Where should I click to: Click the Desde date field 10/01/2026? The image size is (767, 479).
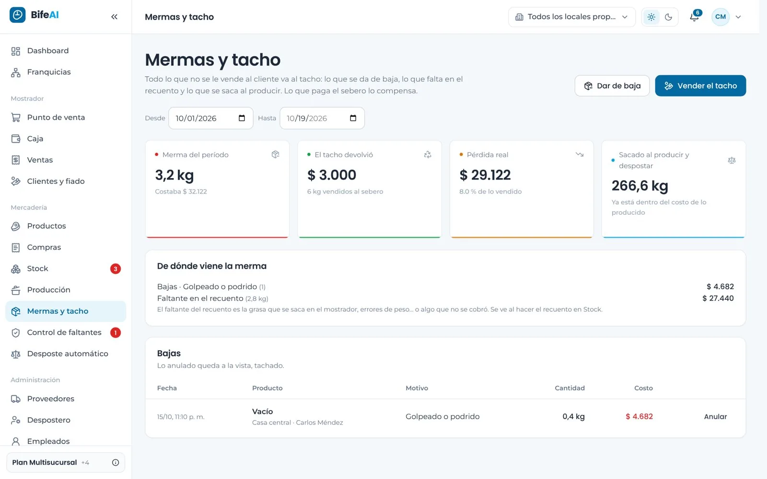tap(211, 118)
